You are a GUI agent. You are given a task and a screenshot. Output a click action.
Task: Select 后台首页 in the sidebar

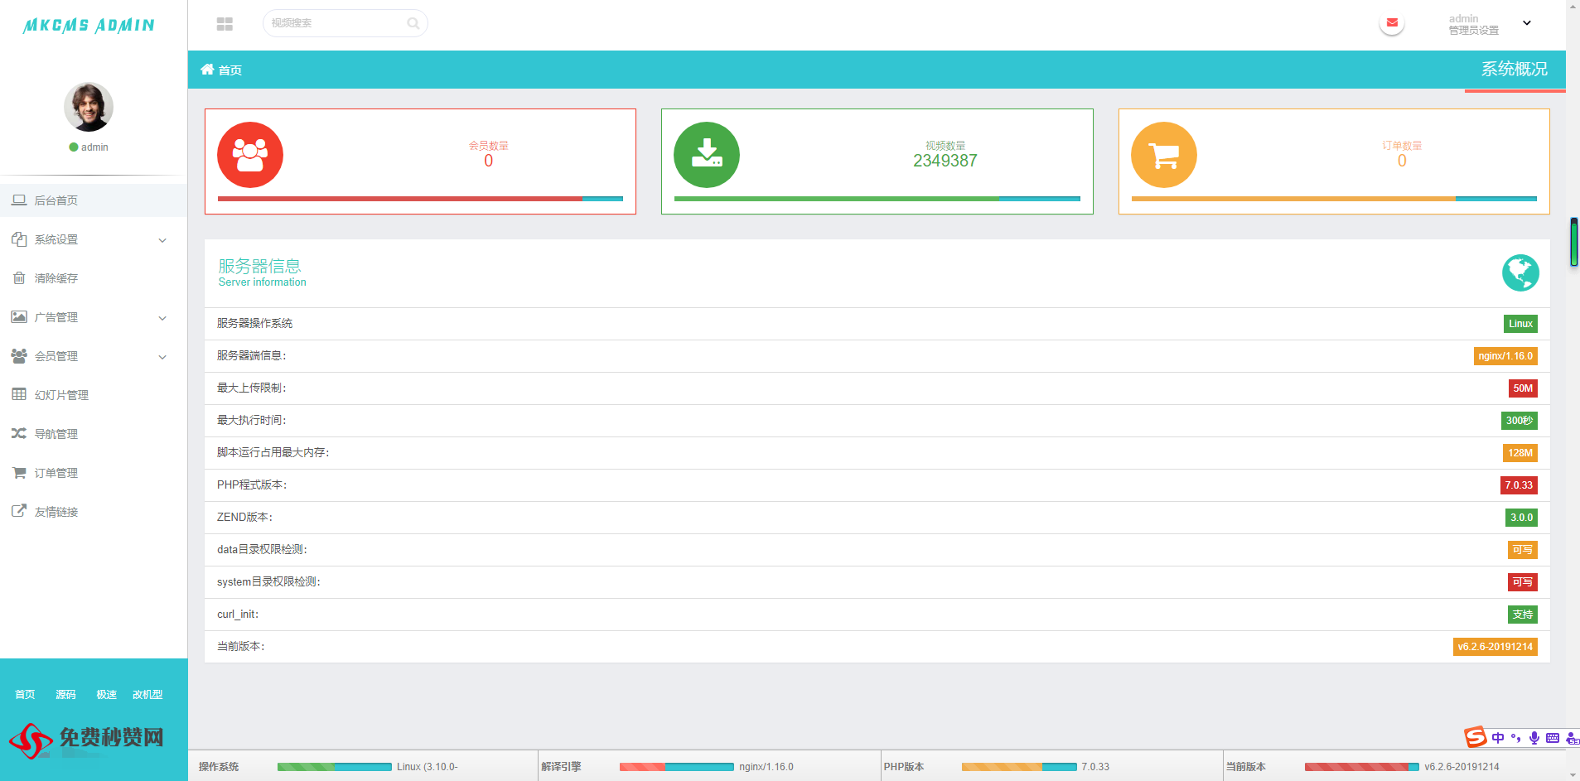pos(56,200)
